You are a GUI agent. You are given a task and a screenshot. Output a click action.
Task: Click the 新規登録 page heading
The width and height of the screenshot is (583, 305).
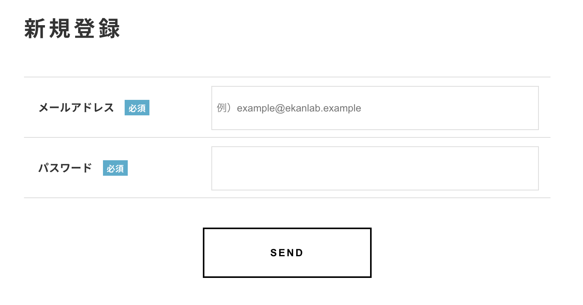pos(72,29)
